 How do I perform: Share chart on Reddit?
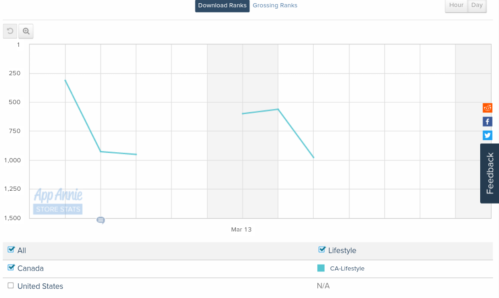[488, 108]
